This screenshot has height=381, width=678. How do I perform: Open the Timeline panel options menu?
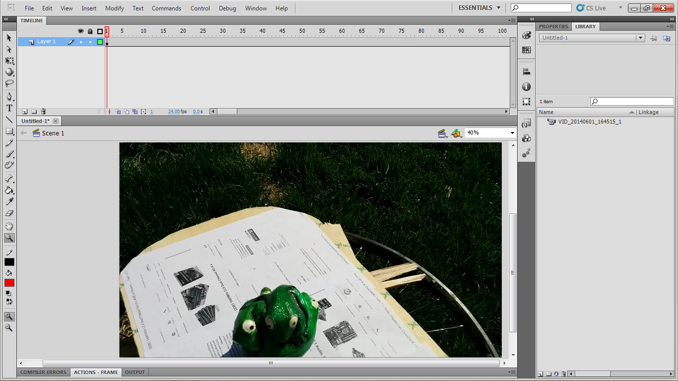pos(512,20)
